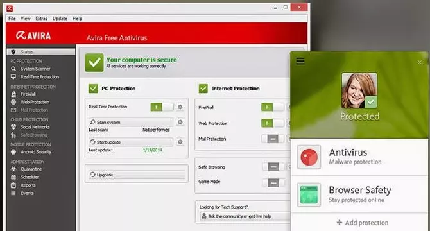Click Add protection link

[362, 223]
